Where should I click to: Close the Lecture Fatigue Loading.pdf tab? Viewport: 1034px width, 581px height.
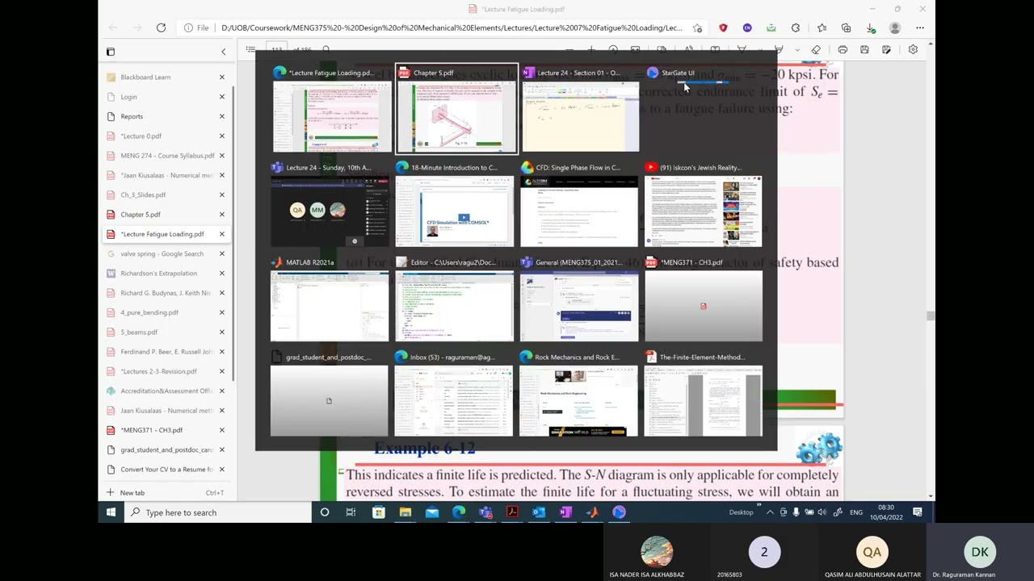click(221, 234)
